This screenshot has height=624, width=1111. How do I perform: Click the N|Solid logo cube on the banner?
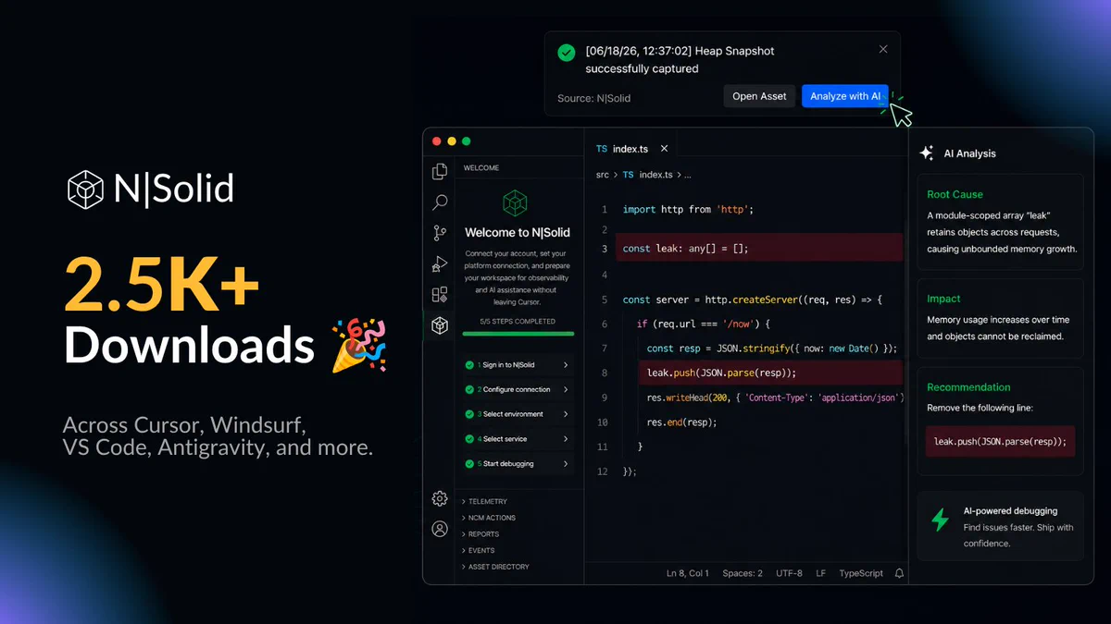pyautogui.click(x=85, y=189)
